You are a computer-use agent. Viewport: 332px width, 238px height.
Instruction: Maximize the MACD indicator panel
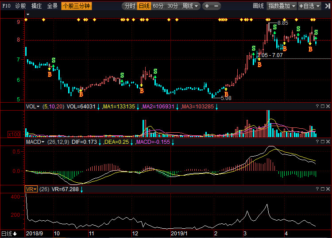[322, 142]
